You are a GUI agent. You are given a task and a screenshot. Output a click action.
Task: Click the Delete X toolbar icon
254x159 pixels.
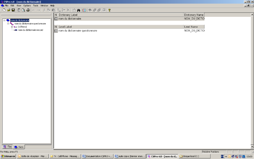[x=68, y=10]
